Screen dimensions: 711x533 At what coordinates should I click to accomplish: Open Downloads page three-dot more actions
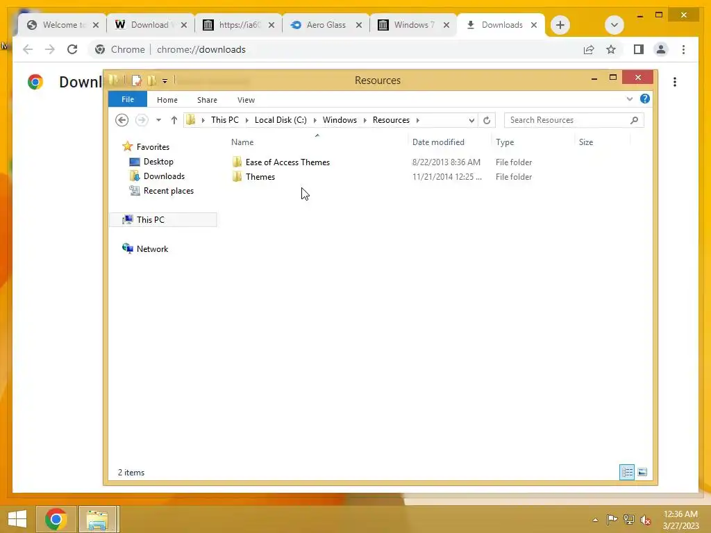[675, 82]
